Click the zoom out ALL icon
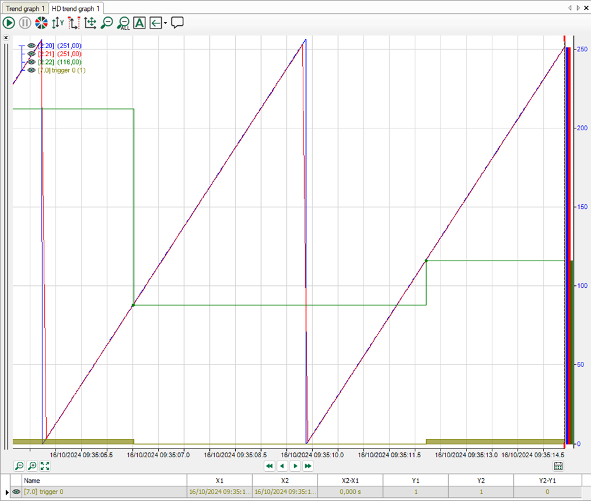This screenshot has width=591, height=501. pos(124,23)
